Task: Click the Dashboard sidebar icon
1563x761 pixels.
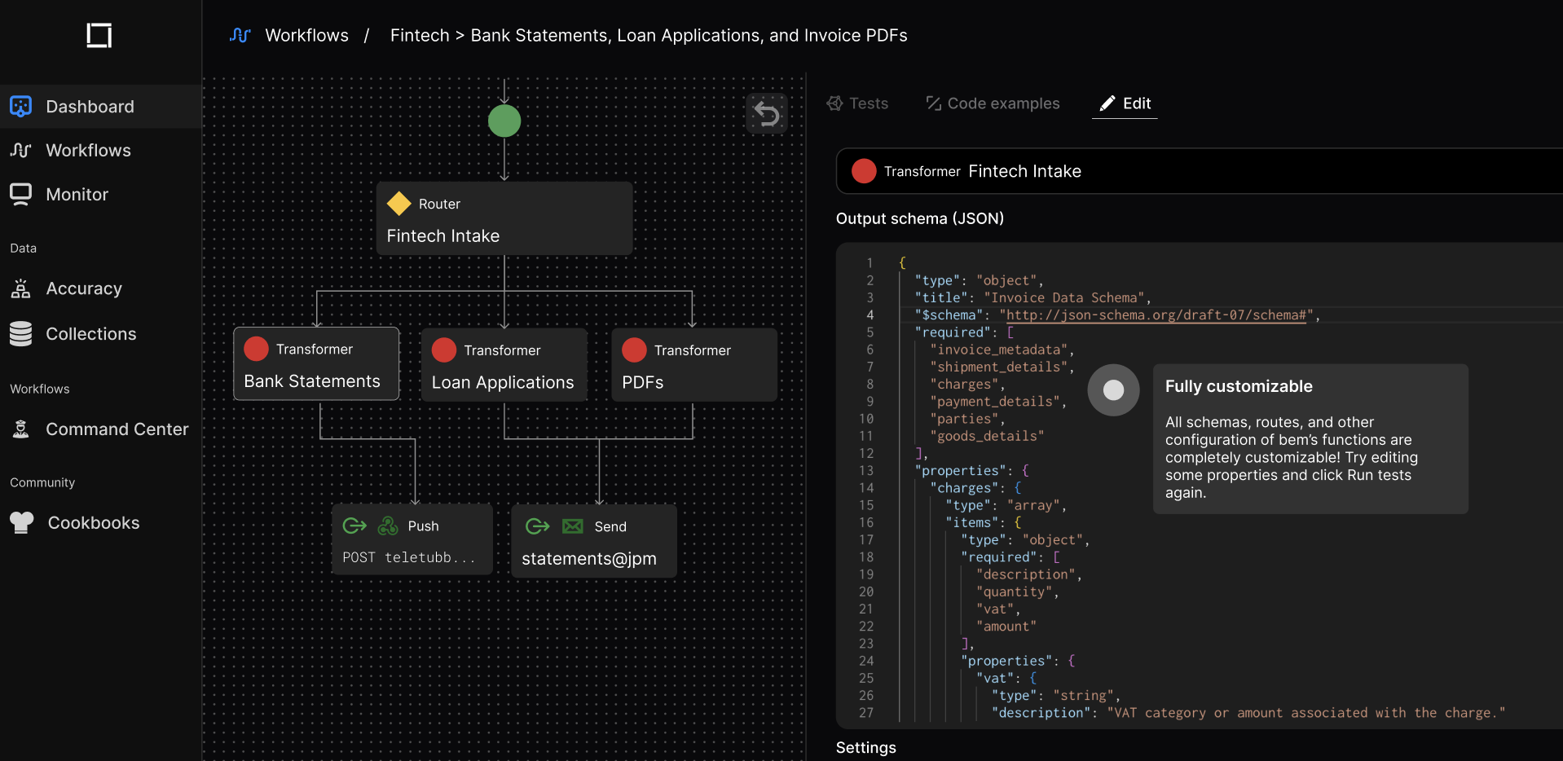Action: (x=21, y=106)
